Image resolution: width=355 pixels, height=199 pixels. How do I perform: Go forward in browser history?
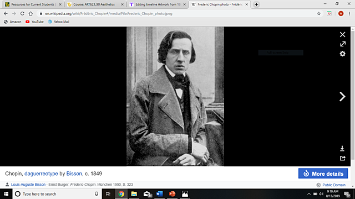click(x=14, y=13)
